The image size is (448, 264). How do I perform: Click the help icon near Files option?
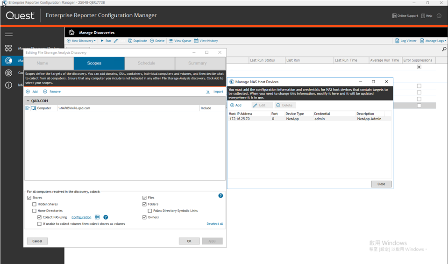pos(220,196)
